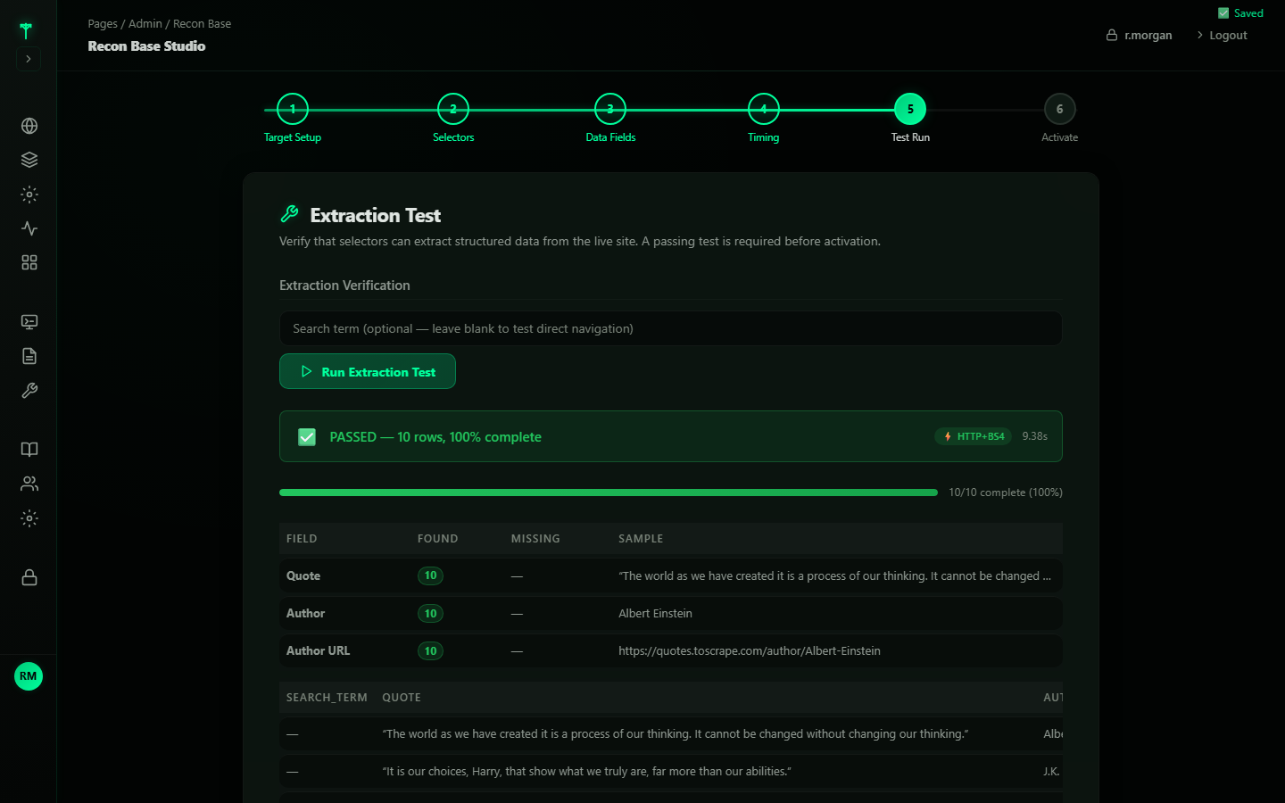Click the Author URL sample link text
Viewport: 1285px width, 803px height.
tap(750, 651)
